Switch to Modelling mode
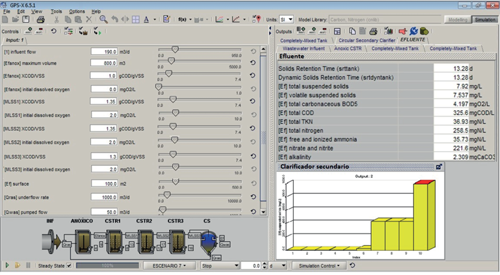Screen dimensions: 500x275 [458, 20]
